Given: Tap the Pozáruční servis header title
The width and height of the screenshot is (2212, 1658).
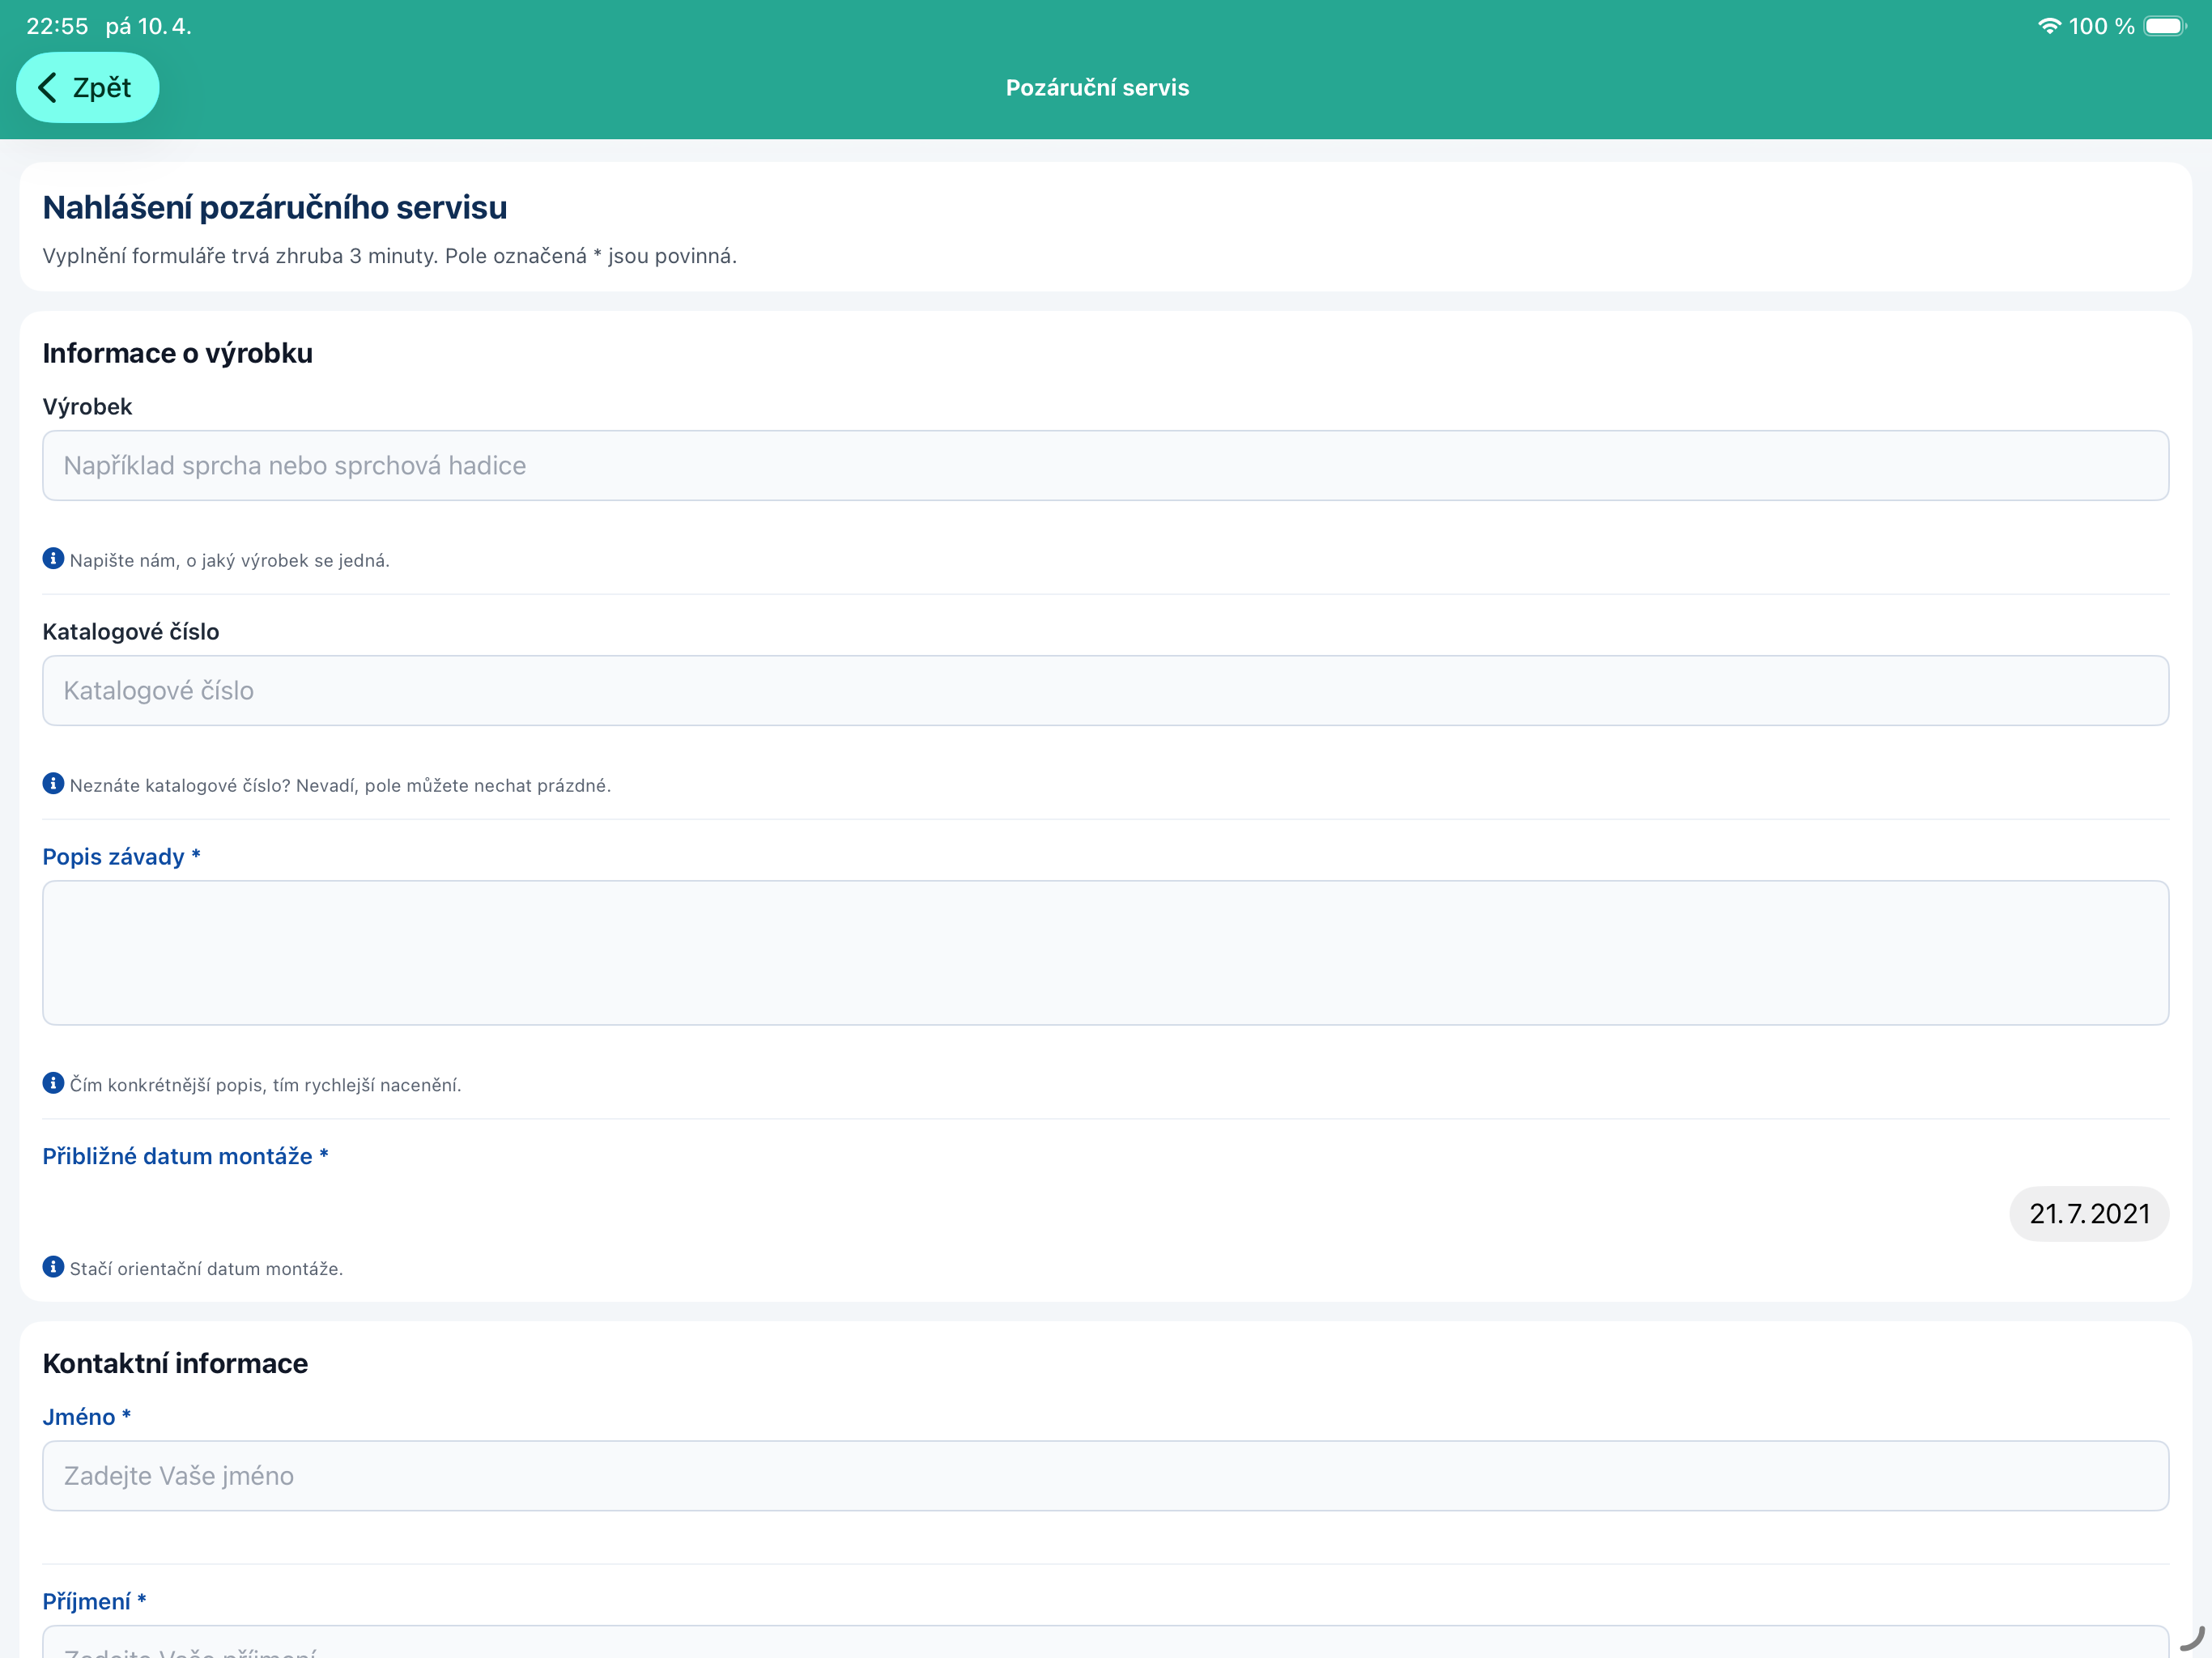Looking at the screenshot, I should coord(1097,88).
